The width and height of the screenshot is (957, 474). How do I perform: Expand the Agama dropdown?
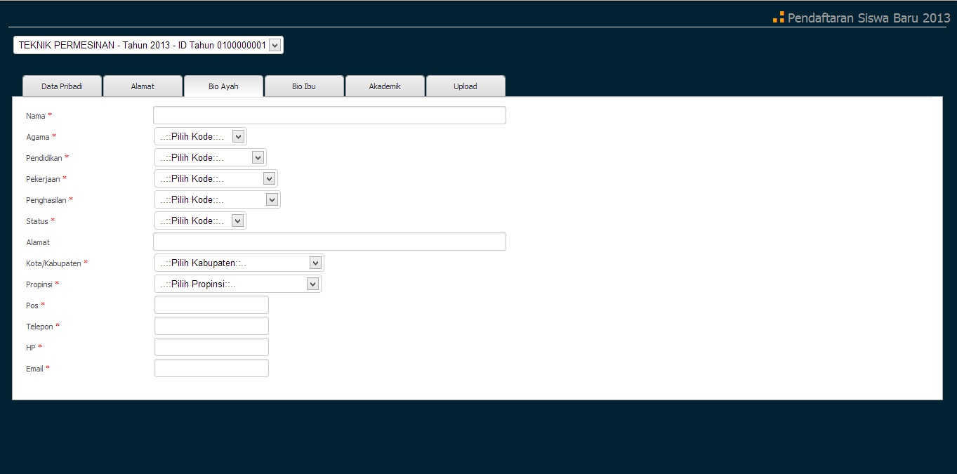[201, 136]
